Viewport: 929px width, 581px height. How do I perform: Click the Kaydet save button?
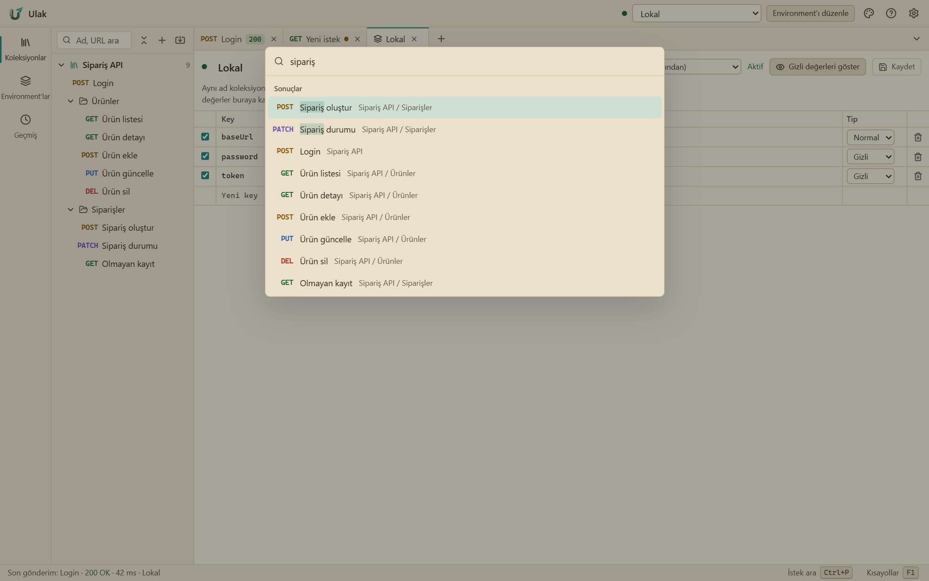(x=897, y=67)
